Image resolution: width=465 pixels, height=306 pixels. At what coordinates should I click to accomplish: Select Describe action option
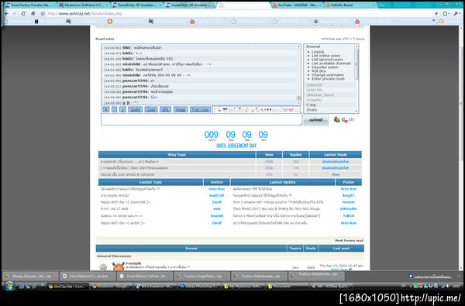pos(325,67)
